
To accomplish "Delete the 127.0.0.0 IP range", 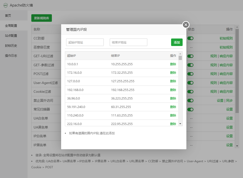I will click(x=173, y=81).
